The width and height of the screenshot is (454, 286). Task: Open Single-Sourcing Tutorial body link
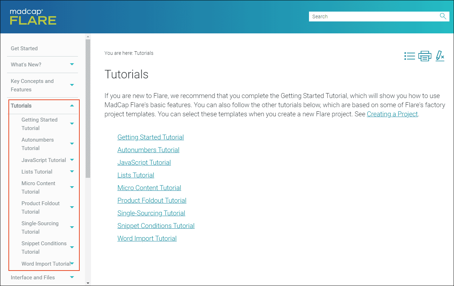click(x=151, y=213)
